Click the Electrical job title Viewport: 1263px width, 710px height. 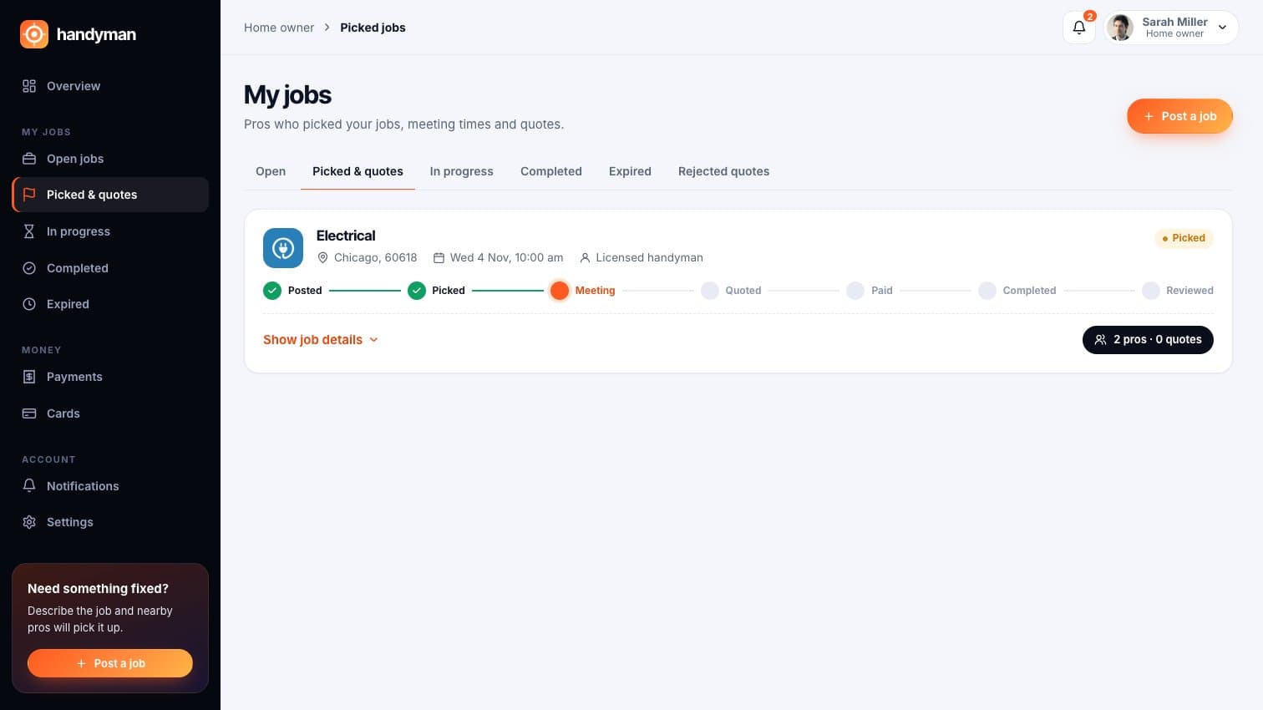[x=346, y=236]
